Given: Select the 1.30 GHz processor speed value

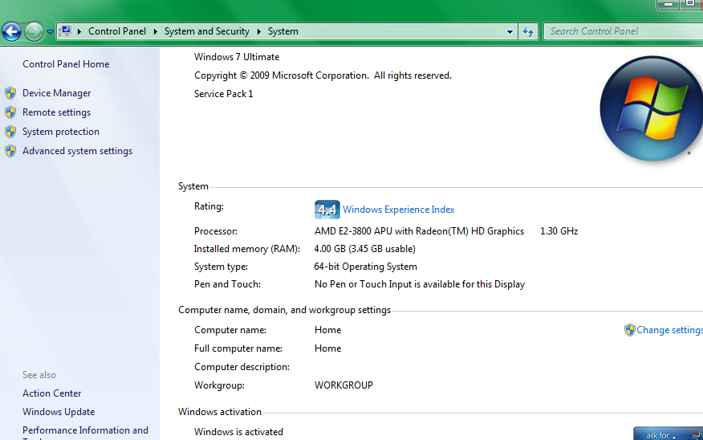Looking at the screenshot, I should tap(559, 231).
